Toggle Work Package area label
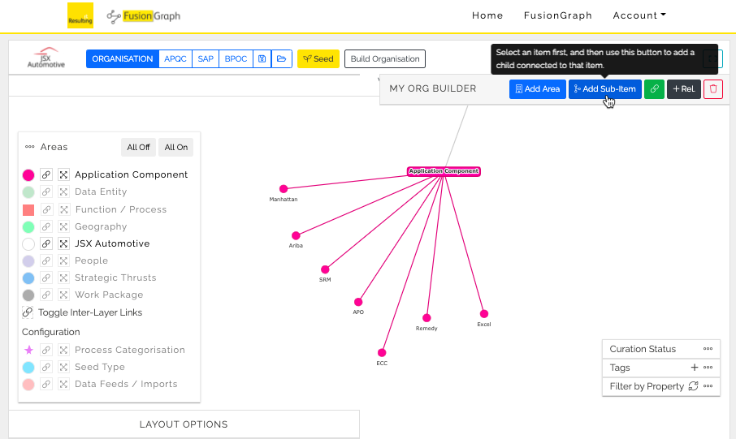736x439 pixels. click(x=109, y=295)
